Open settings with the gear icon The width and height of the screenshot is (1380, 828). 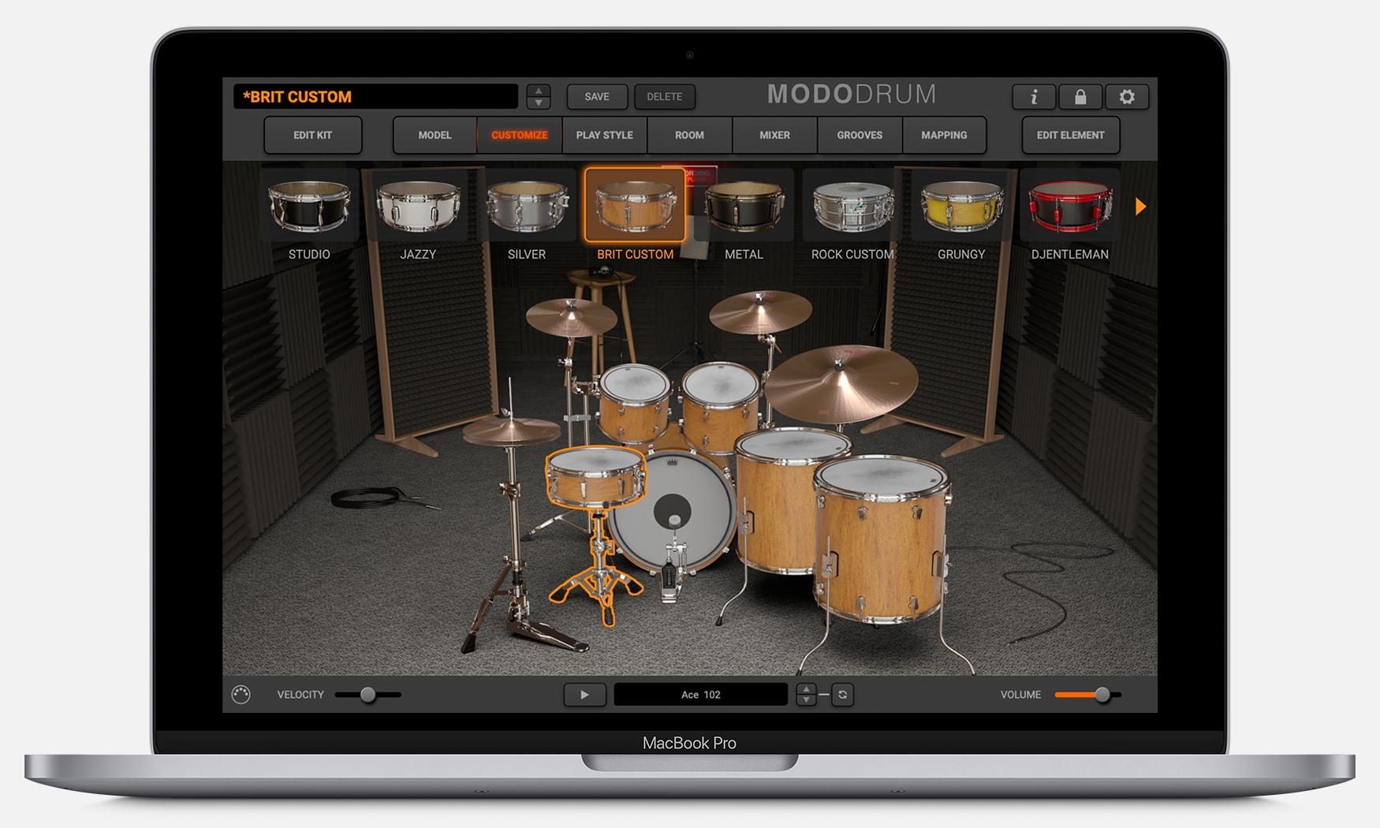tap(1128, 97)
